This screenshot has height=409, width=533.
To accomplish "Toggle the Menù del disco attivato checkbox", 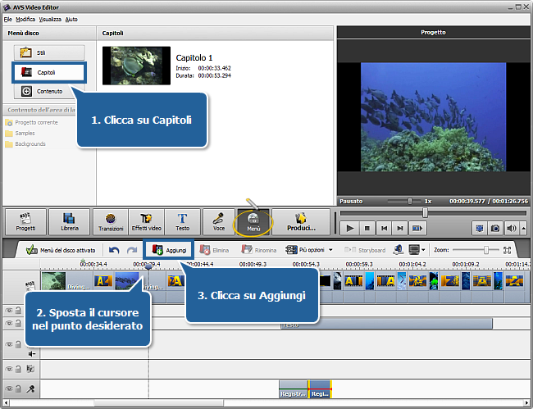I will tap(31, 250).
